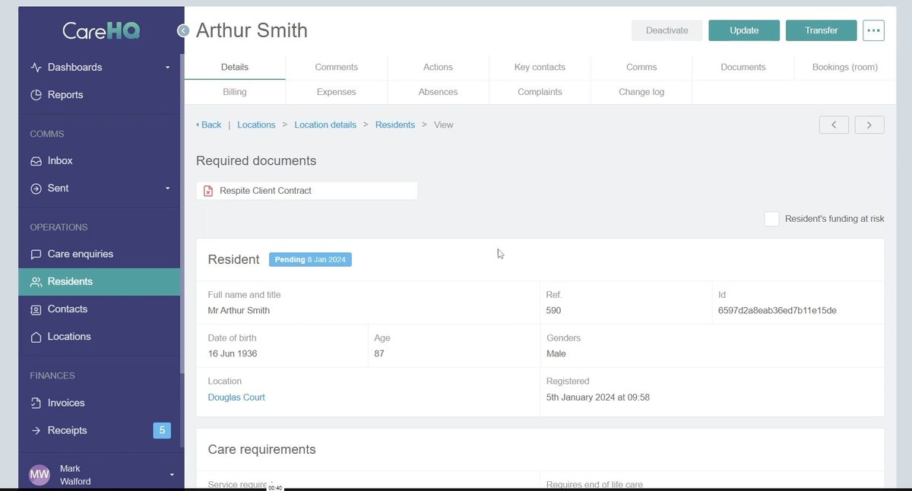This screenshot has width=912, height=491.
Task: Expand the Sent menu
Action: pos(166,188)
